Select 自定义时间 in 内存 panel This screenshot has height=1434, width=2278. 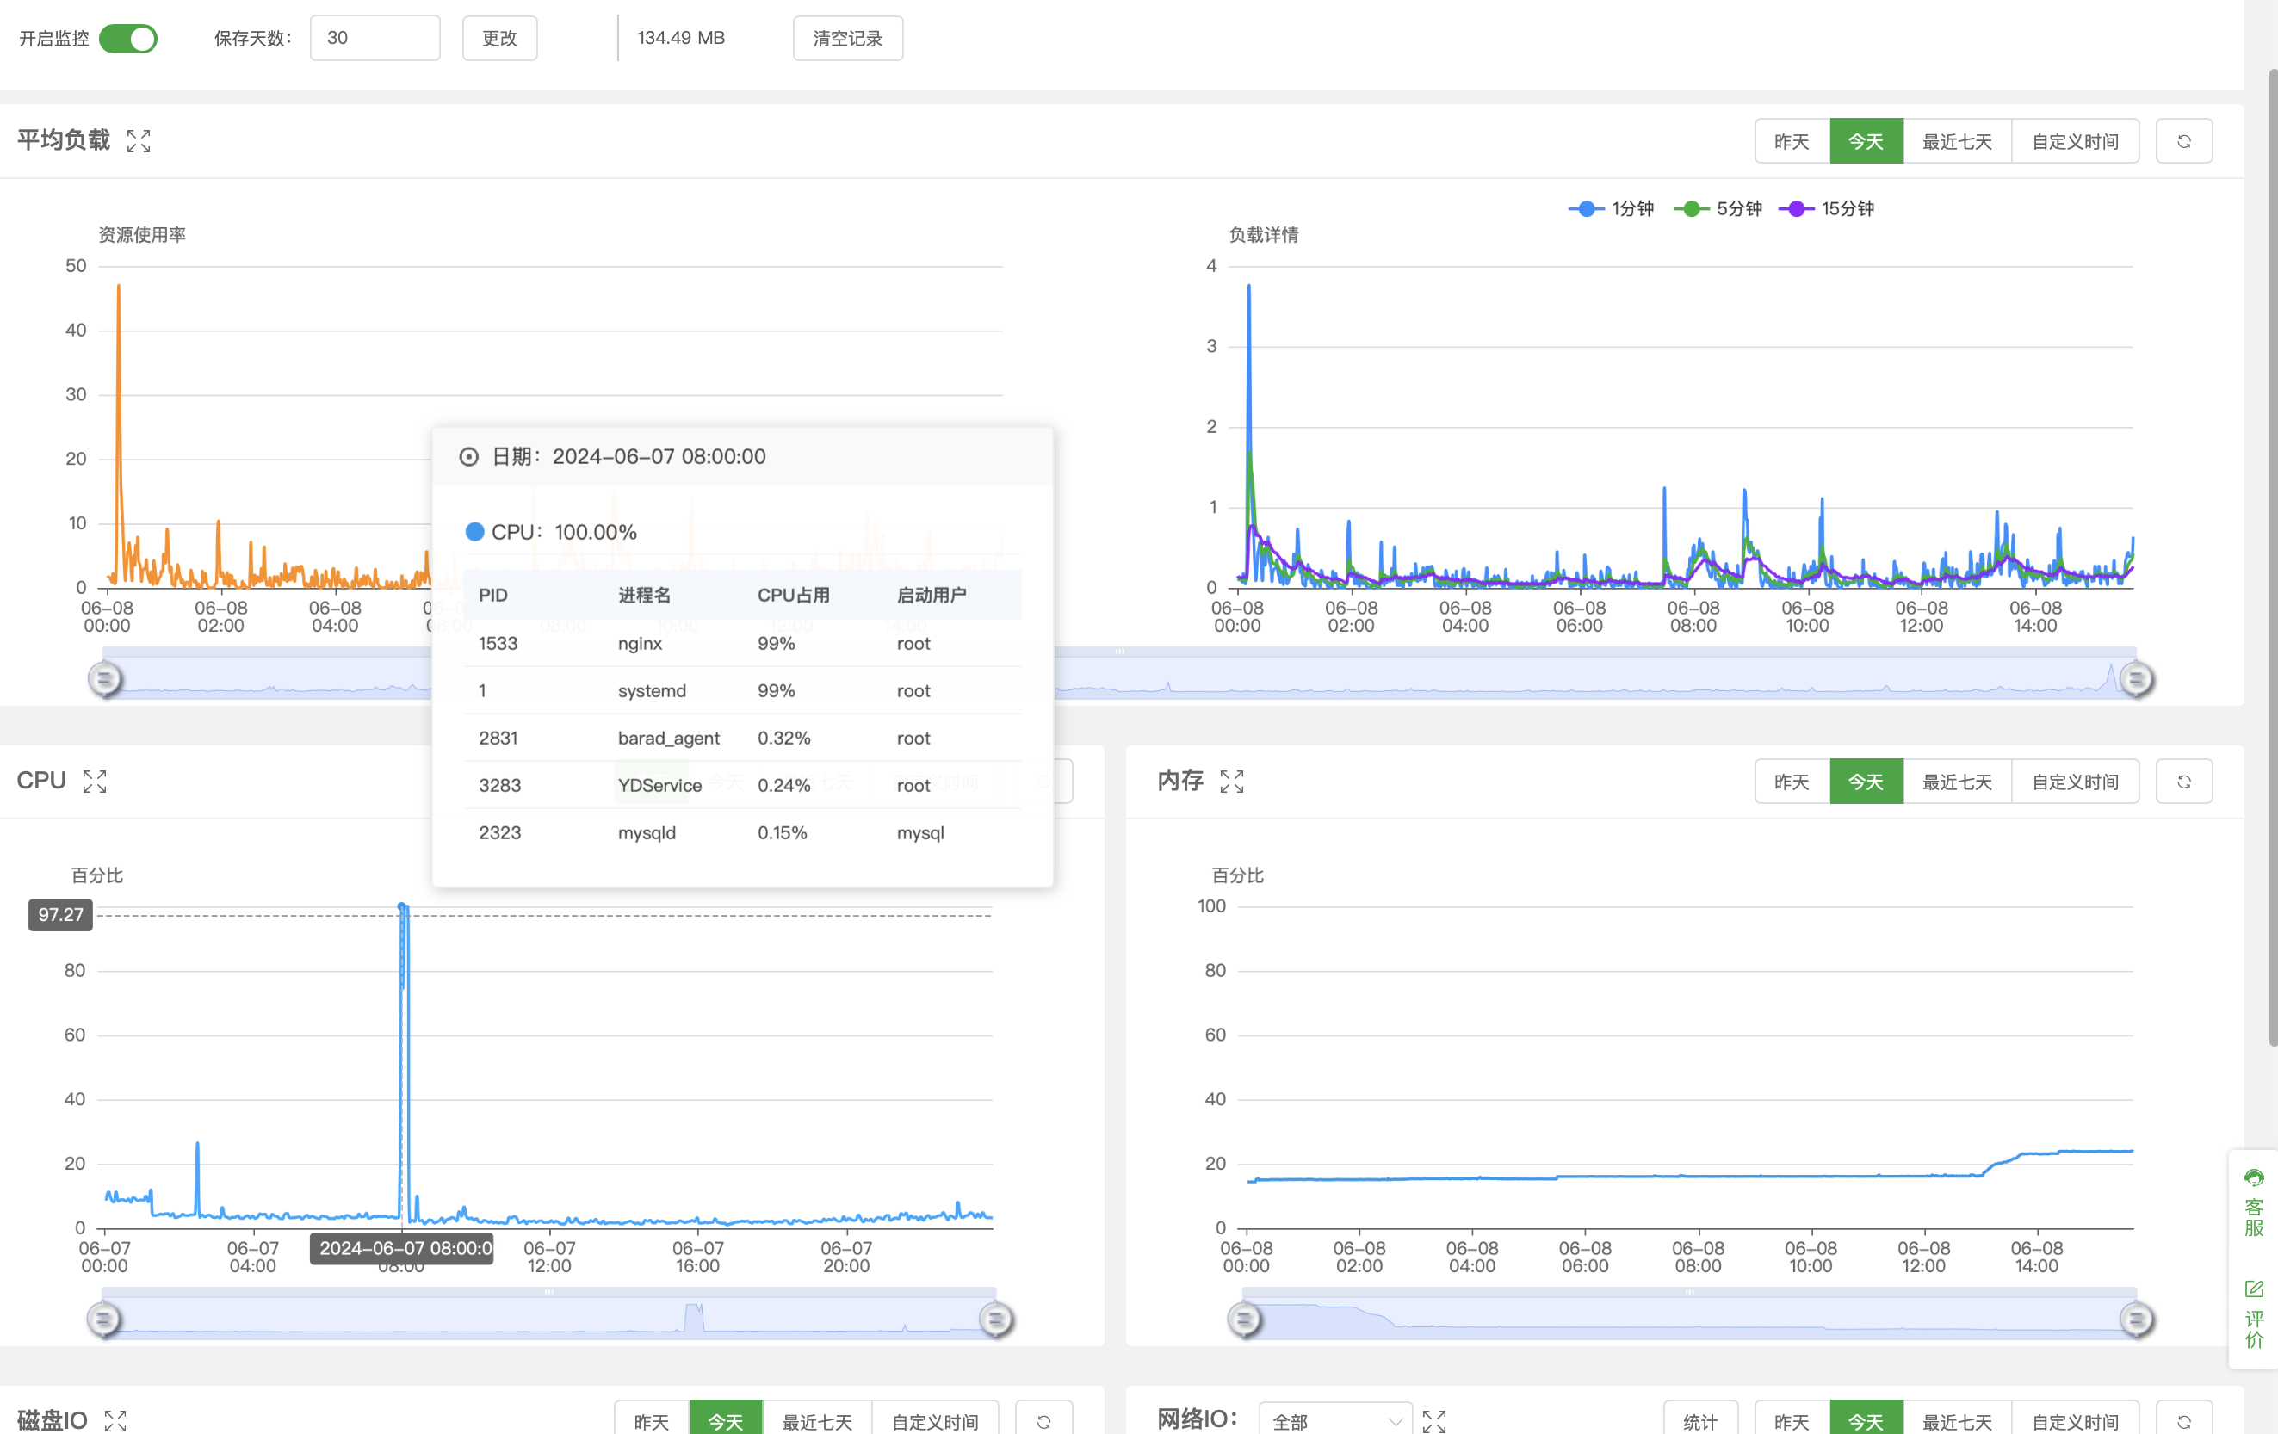tap(2075, 782)
